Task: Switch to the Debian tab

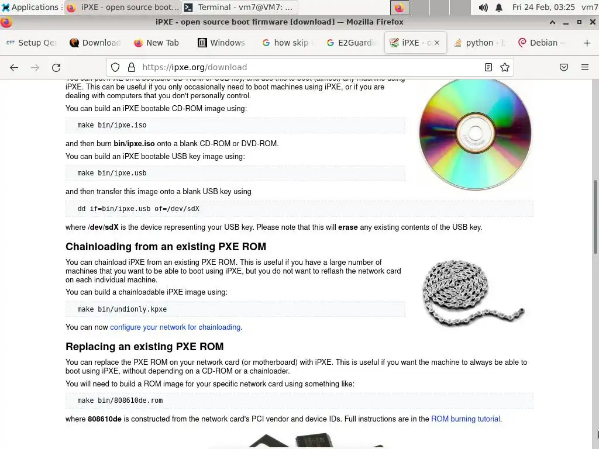Action: click(x=543, y=43)
